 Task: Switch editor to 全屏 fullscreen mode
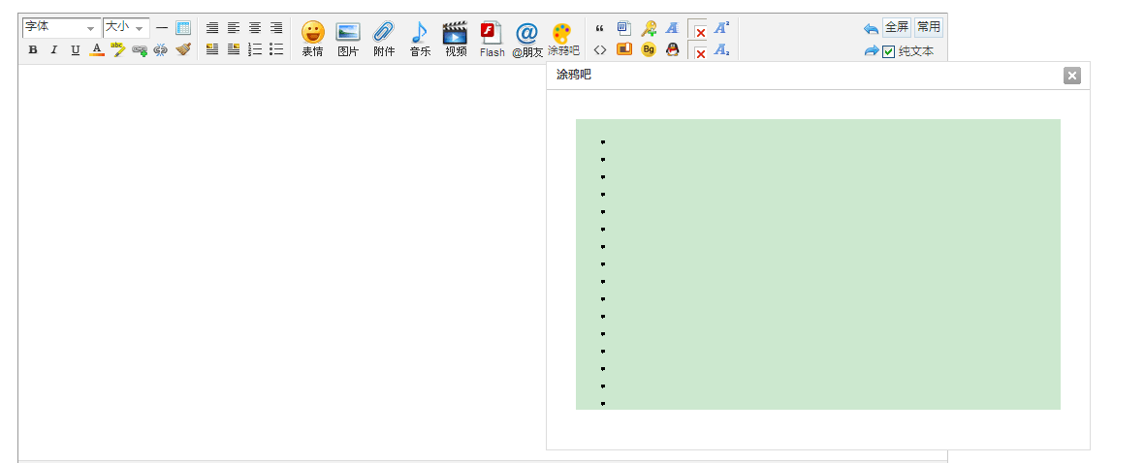[x=896, y=27]
